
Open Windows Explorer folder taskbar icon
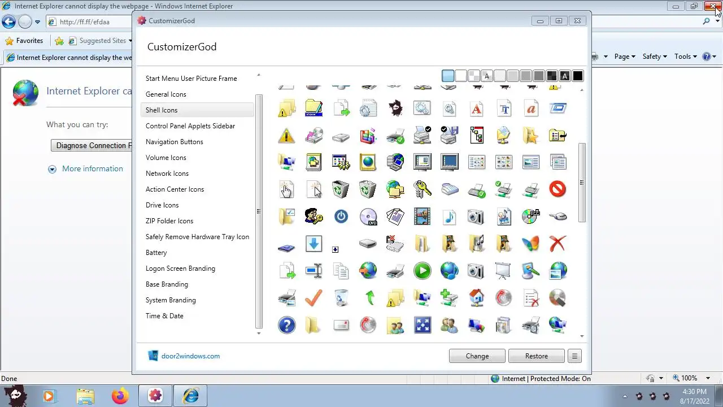(85, 396)
